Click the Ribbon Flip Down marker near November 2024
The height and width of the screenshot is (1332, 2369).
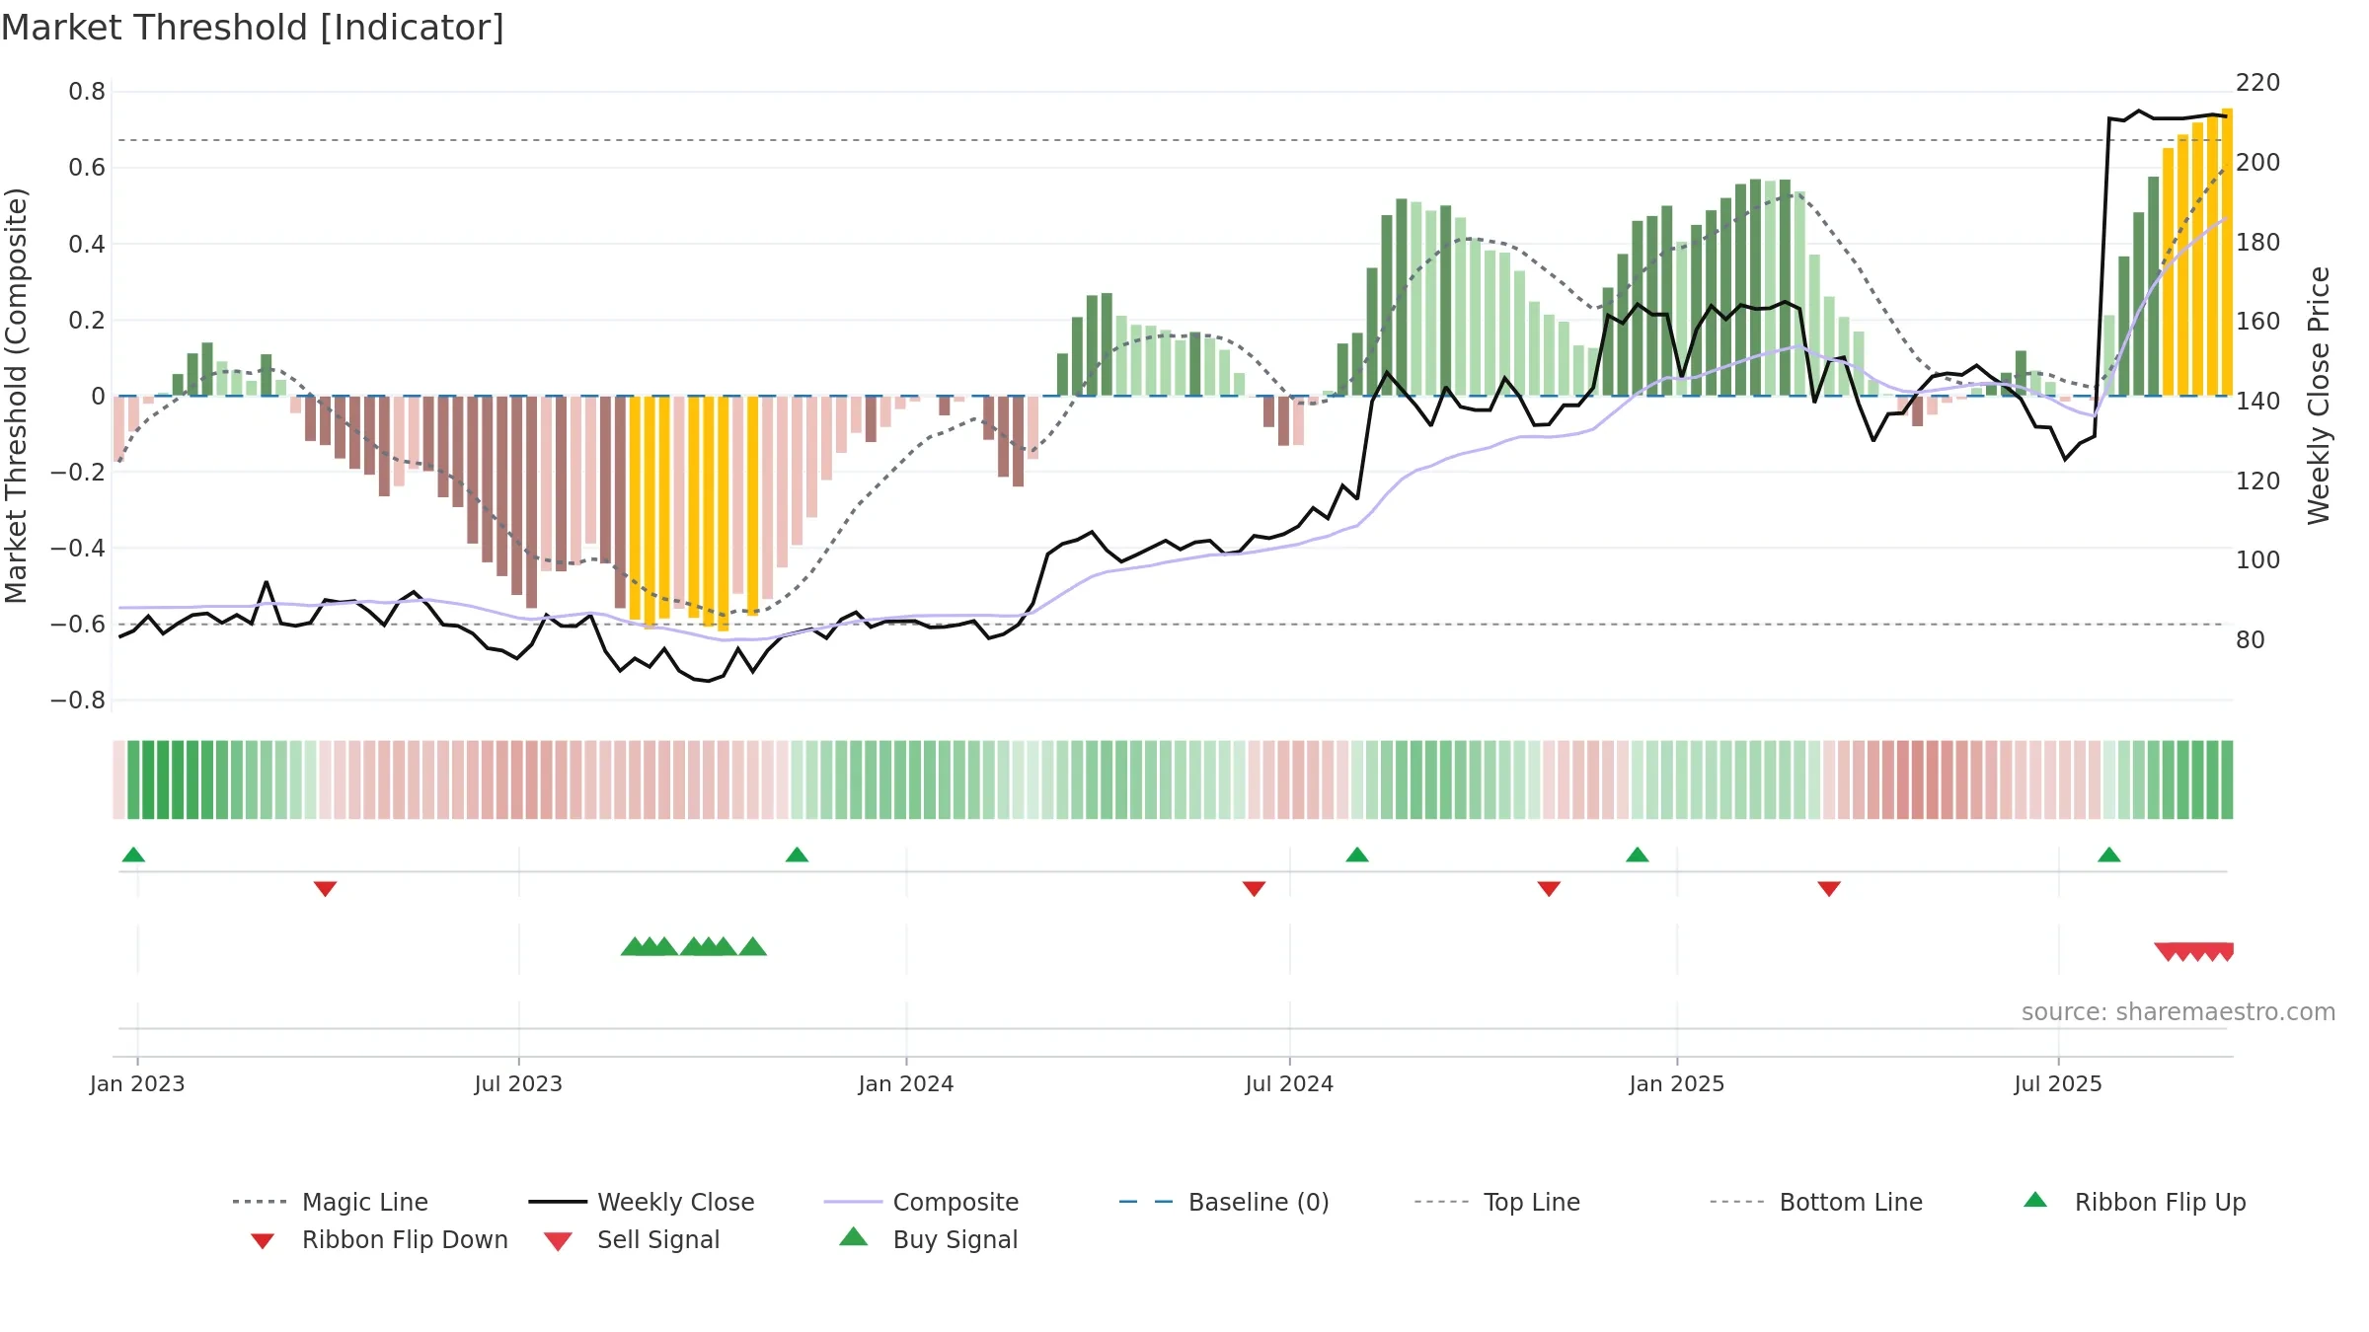click(x=1549, y=889)
